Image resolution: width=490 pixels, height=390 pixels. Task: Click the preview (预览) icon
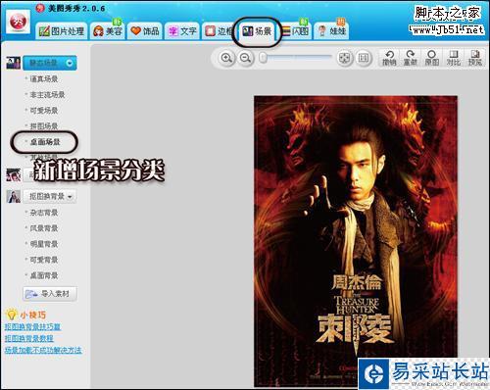[x=474, y=58]
